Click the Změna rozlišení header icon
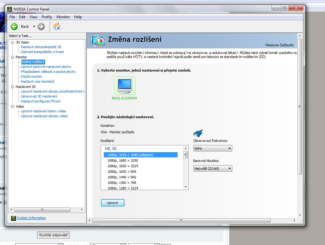The width and height of the screenshot is (325, 245). click(98, 41)
